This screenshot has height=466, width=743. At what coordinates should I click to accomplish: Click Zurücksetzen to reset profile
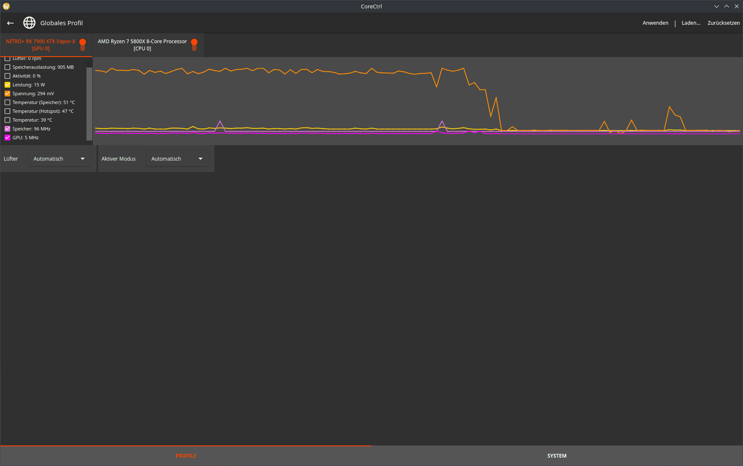tap(724, 23)
